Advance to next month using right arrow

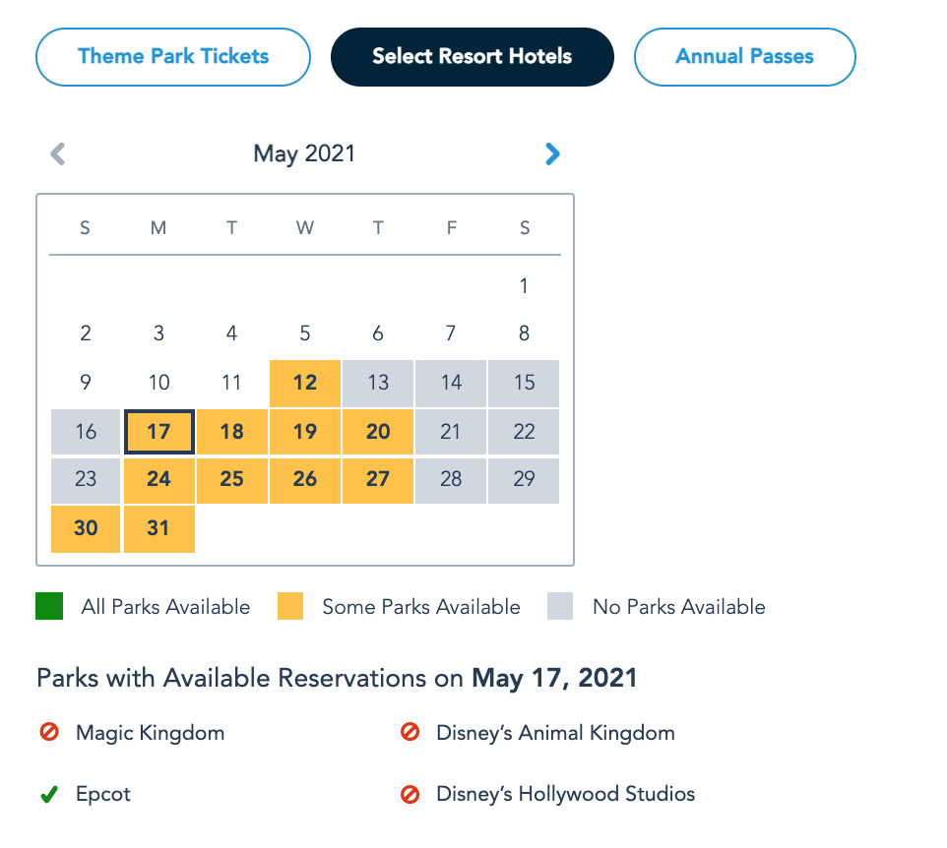coord(552,153)
